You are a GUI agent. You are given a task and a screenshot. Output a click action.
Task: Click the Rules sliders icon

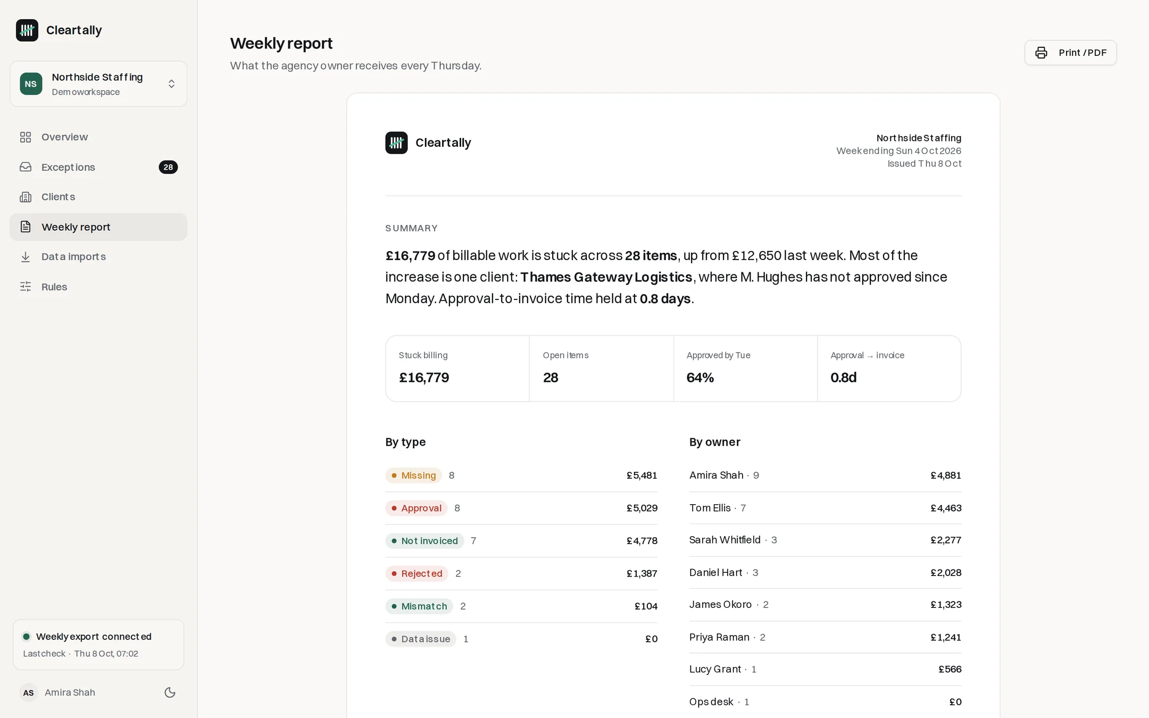(x=26, y=287)
